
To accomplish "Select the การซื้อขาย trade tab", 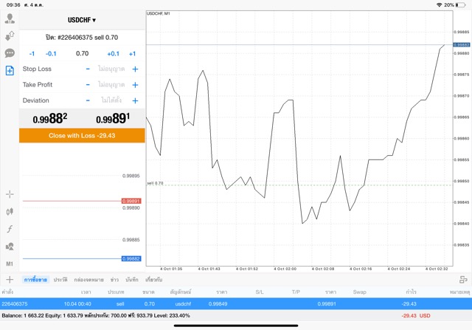I will 35,280.
